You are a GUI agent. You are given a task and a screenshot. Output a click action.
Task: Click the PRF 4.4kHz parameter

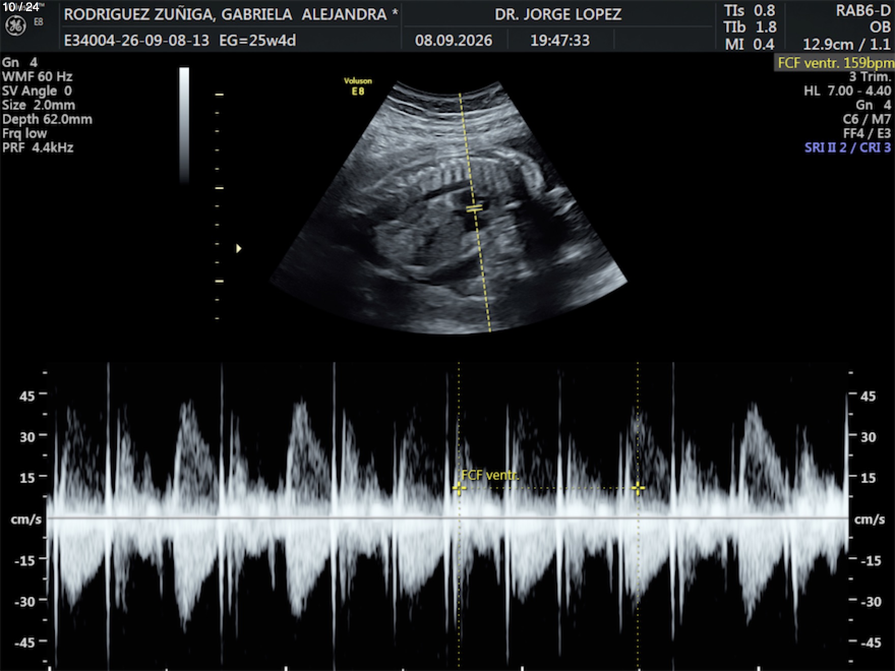tap(38, 148)
